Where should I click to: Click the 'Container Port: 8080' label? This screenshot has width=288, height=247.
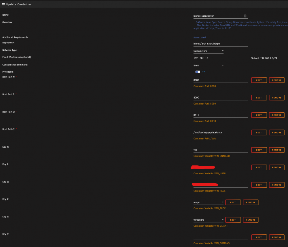coord(204,86)
